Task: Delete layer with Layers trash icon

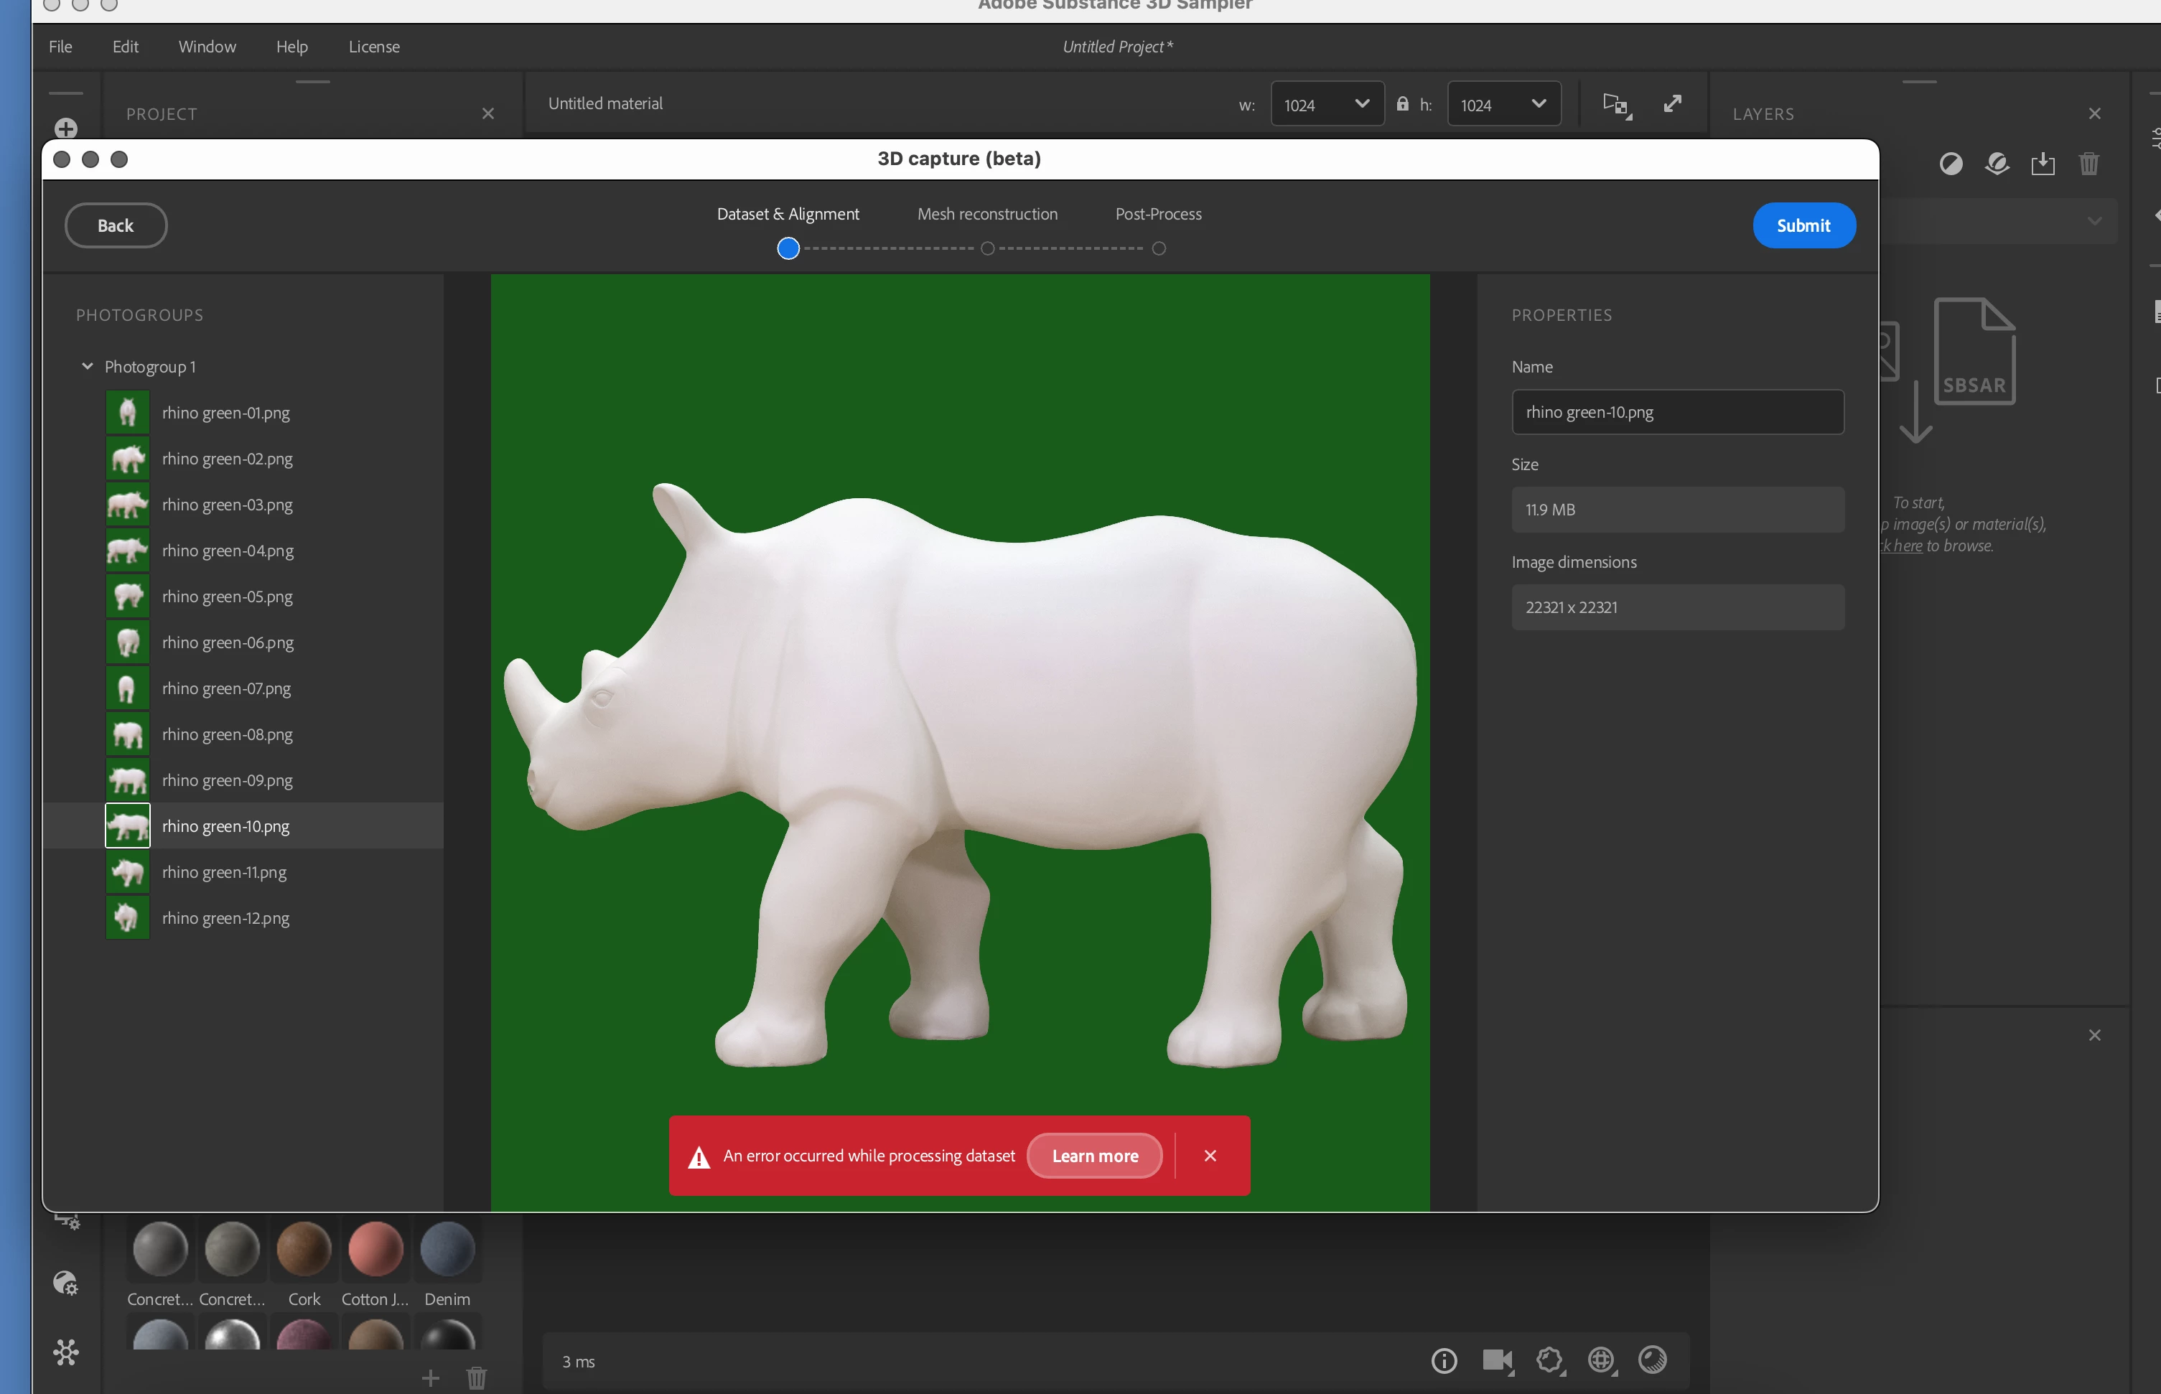Action: pyautogui.click(x=2088, y=164)
